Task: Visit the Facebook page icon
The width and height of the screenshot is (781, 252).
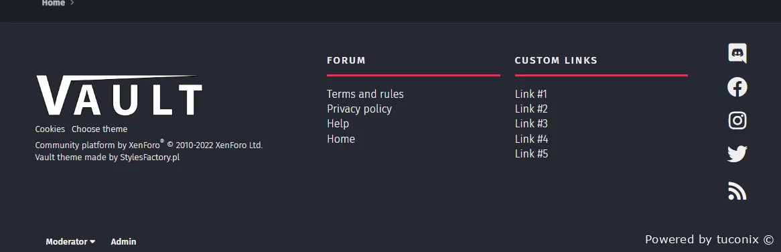Action: click(737, 87)
